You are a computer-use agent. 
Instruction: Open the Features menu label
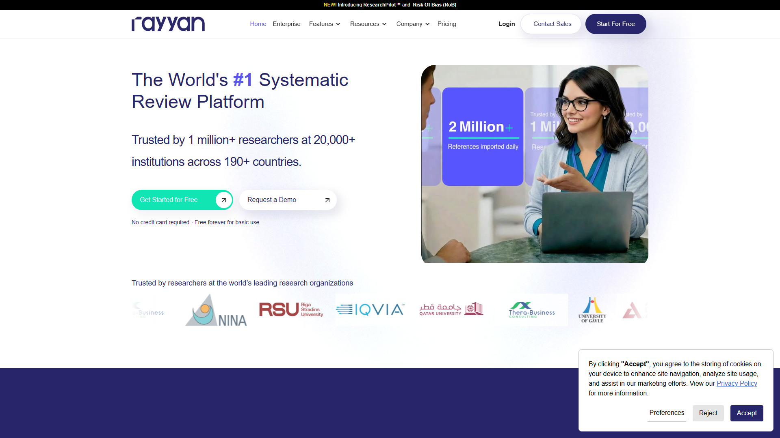(321, 24)
